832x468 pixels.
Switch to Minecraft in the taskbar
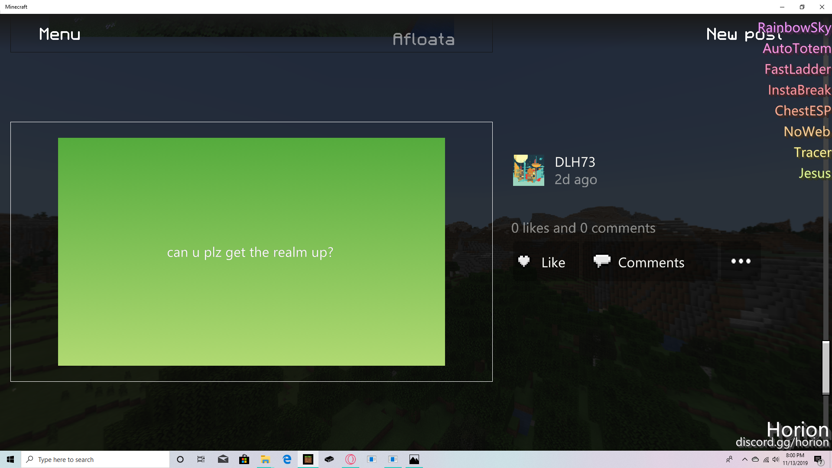point(308,459)
